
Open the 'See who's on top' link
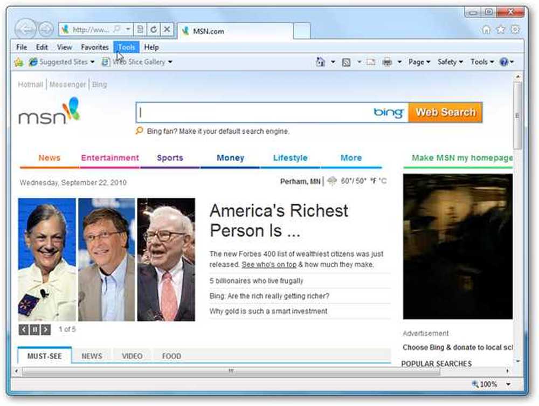[269, 265]
